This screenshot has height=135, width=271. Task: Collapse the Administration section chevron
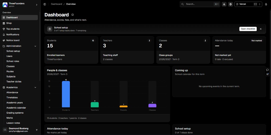35,46
